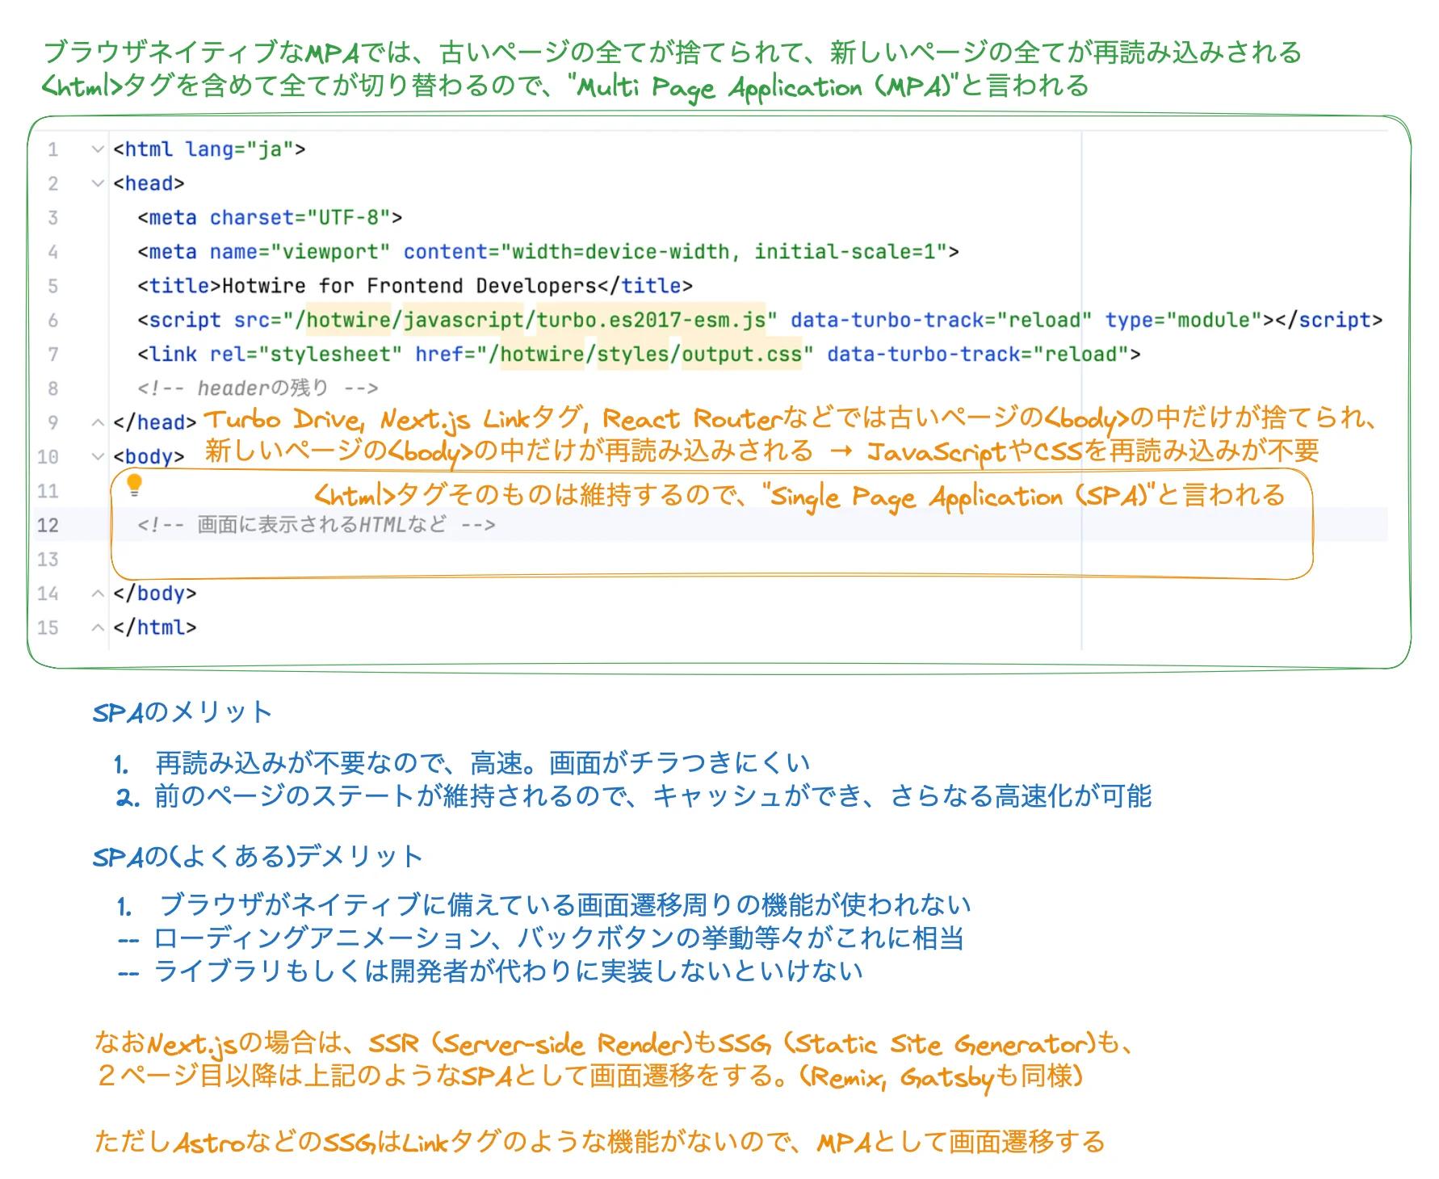Collapse the <body> block fold chevron
This screenshot has width=1439, height=1179.
tap(98, 456)
